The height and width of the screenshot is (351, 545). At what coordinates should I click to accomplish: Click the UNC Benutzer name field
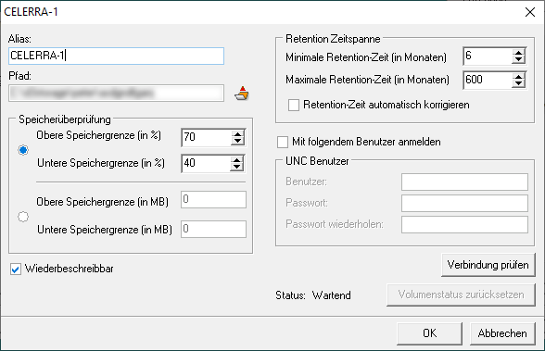tap(464, 182)
